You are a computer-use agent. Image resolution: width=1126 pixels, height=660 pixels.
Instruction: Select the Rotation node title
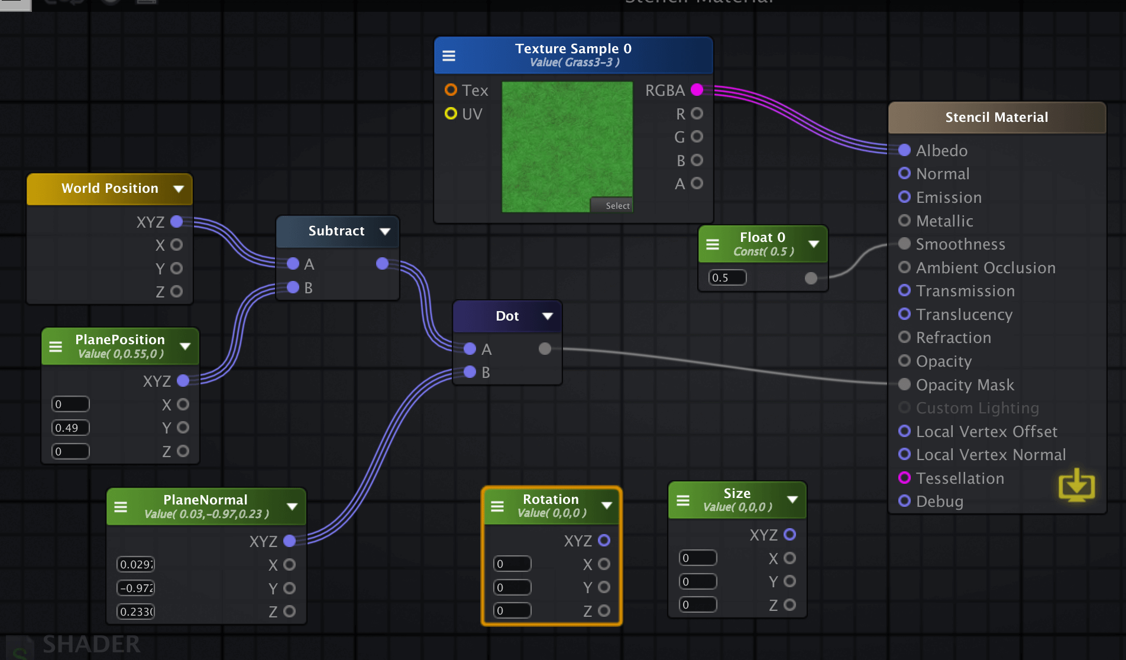(x=551, y=499)
